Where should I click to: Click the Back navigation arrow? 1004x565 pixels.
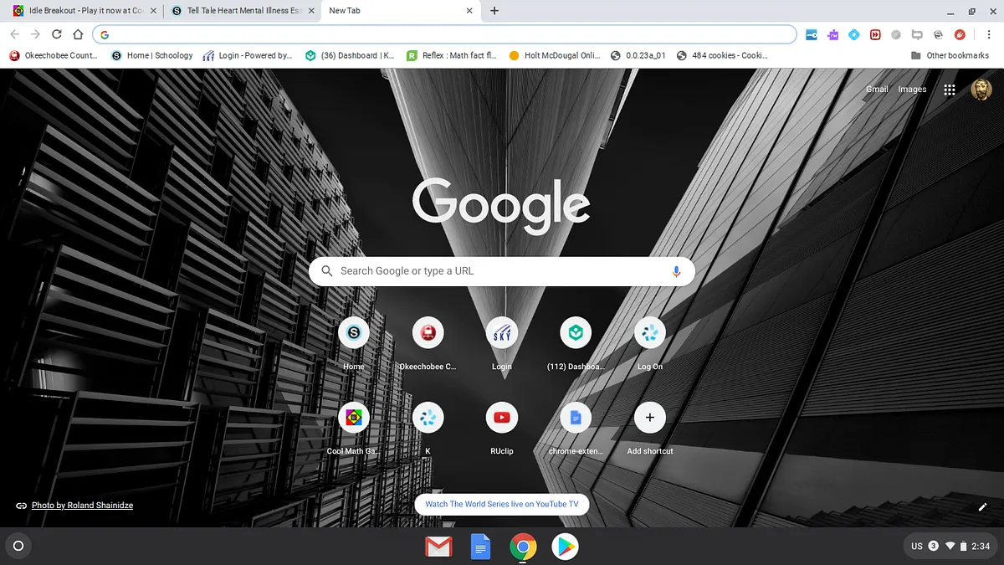(x=14, y=34)
